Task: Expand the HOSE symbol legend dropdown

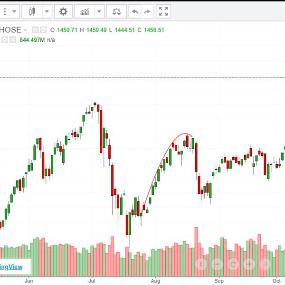Action: click(x=26, y=30)
